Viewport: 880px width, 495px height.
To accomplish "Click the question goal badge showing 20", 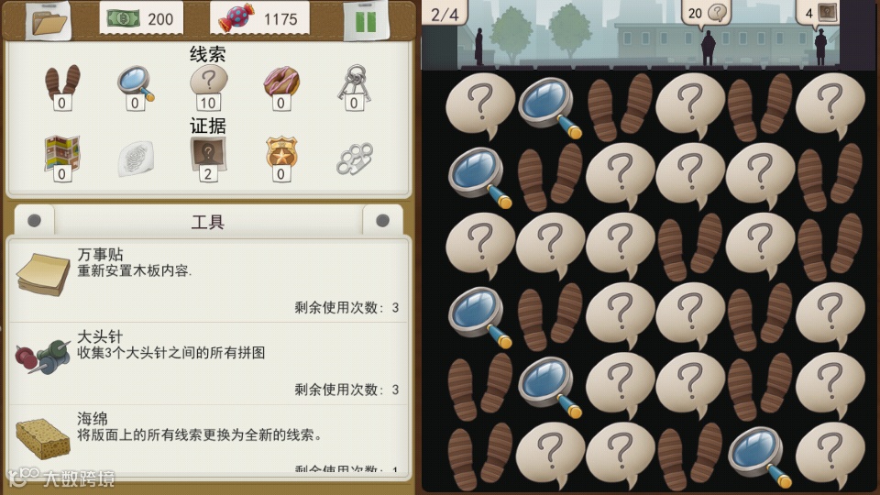I will pos(706,12).
